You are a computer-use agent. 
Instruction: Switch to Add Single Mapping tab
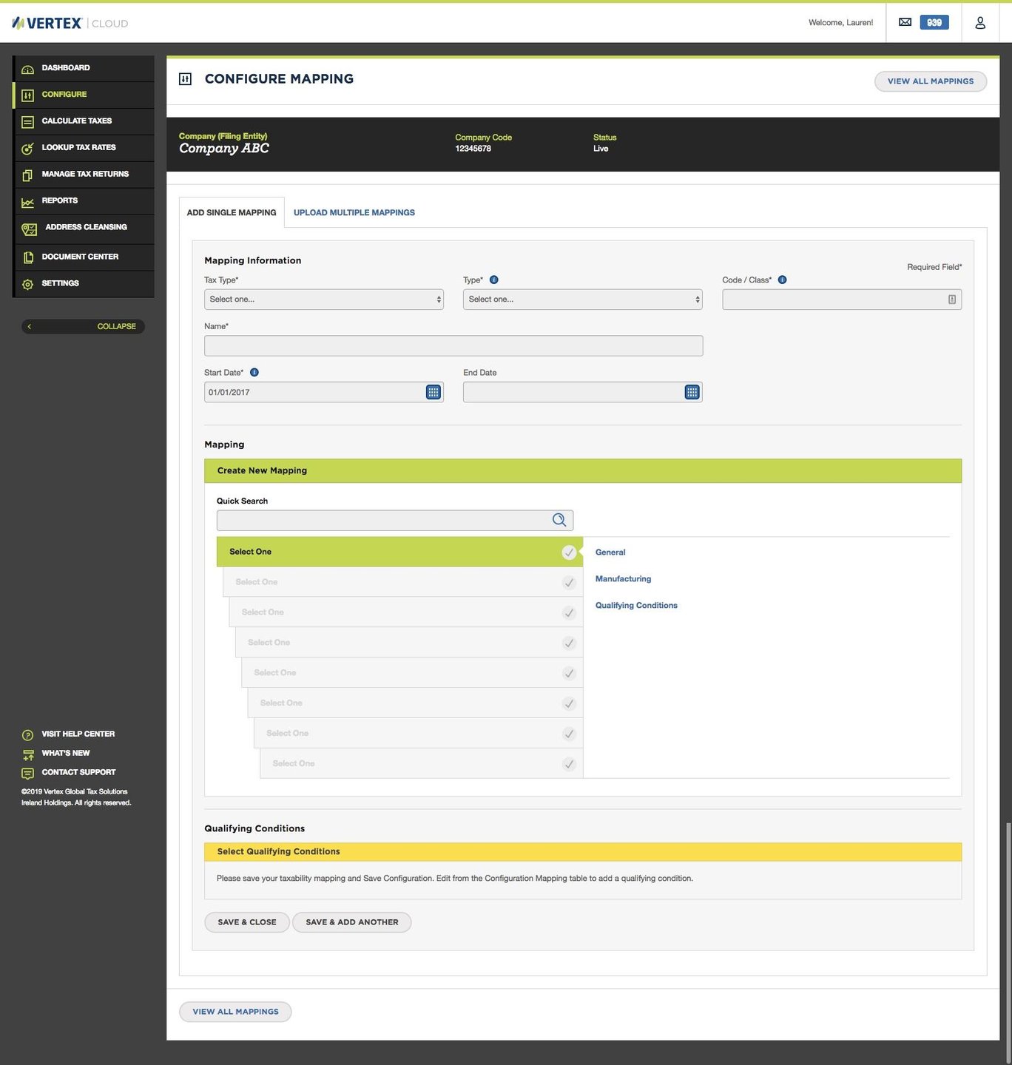pos(232,212)
